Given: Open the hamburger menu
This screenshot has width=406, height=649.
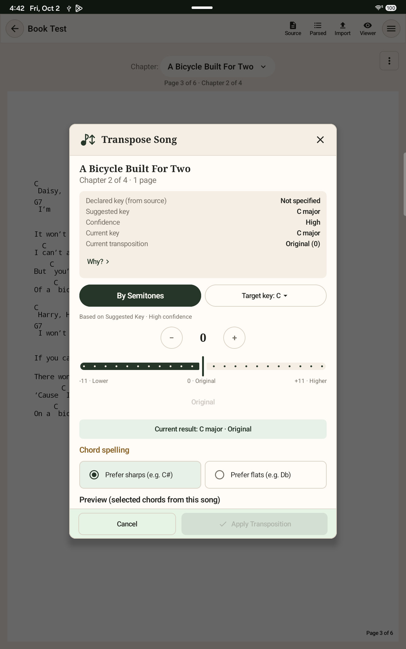Looking at the screenshot, I should click(391, 29).
